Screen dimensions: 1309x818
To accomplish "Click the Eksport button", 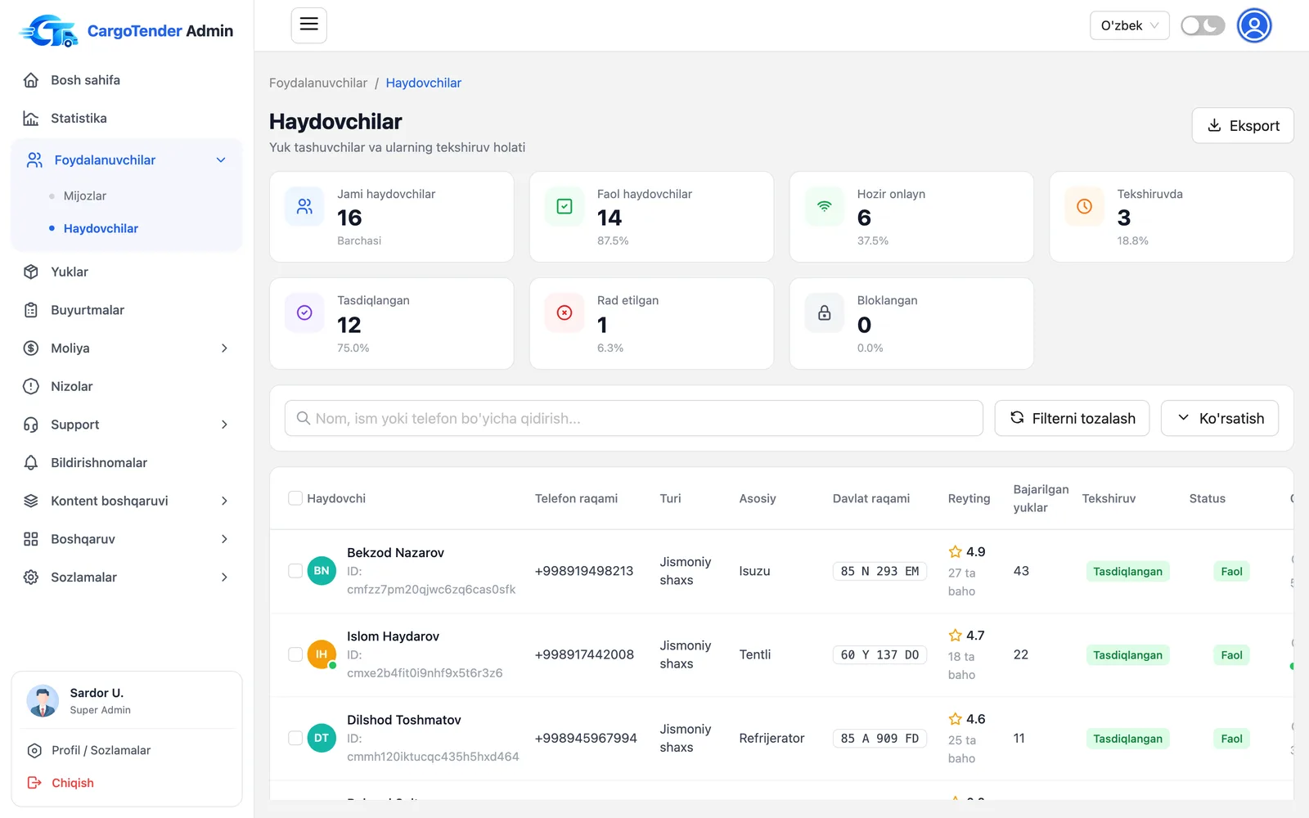I will tap(1243, 125).
